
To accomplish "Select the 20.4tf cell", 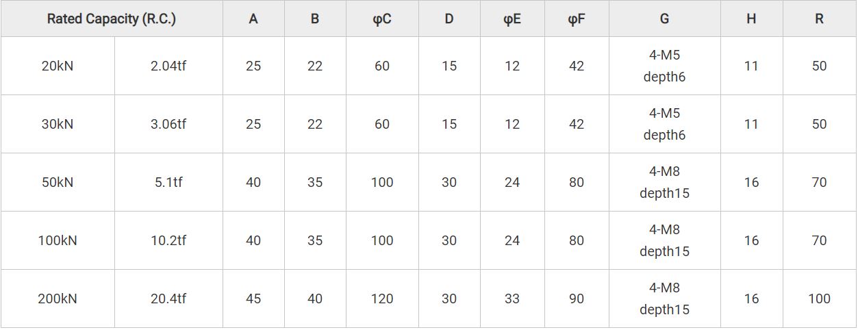I will 168,299.
